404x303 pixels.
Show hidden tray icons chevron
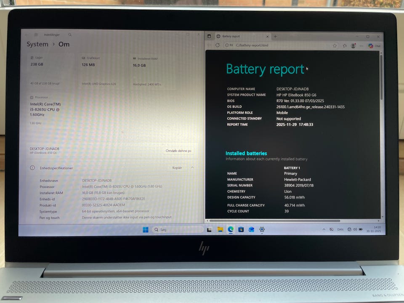(x=324, y=229)
